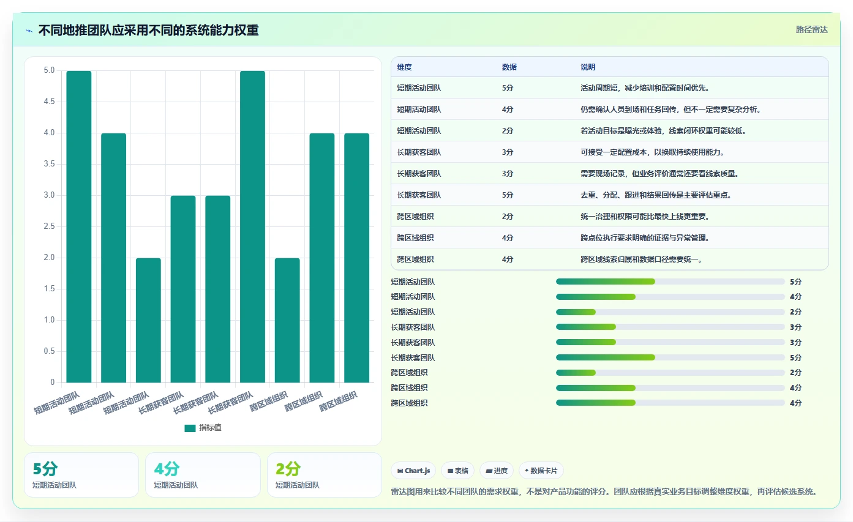The height and width of the screenshot is (522, 853).
Task: Select the row 去重、分配、跟进和结果回传
Action: point(609,195)
